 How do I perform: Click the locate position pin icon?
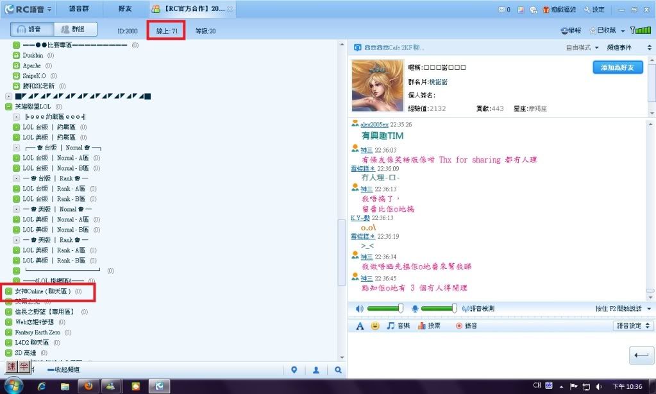(294, 370)
